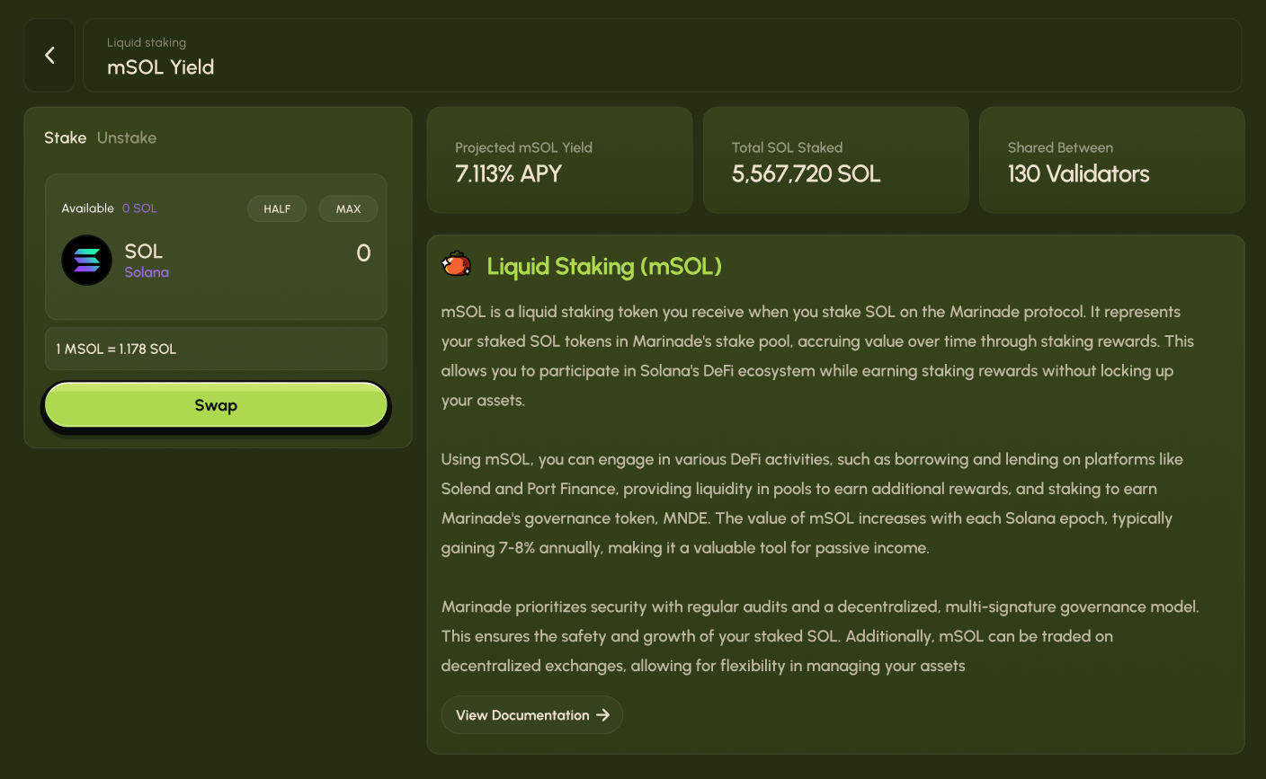Screen dimensions: 1266x779
Task: Click the Projected mSOL Yield card
Action: pos(559,161)
